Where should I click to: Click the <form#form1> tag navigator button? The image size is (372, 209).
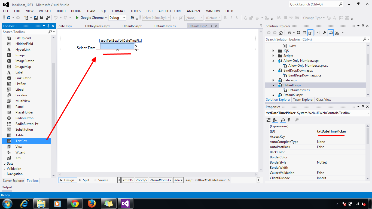click(x=161, y=180)
